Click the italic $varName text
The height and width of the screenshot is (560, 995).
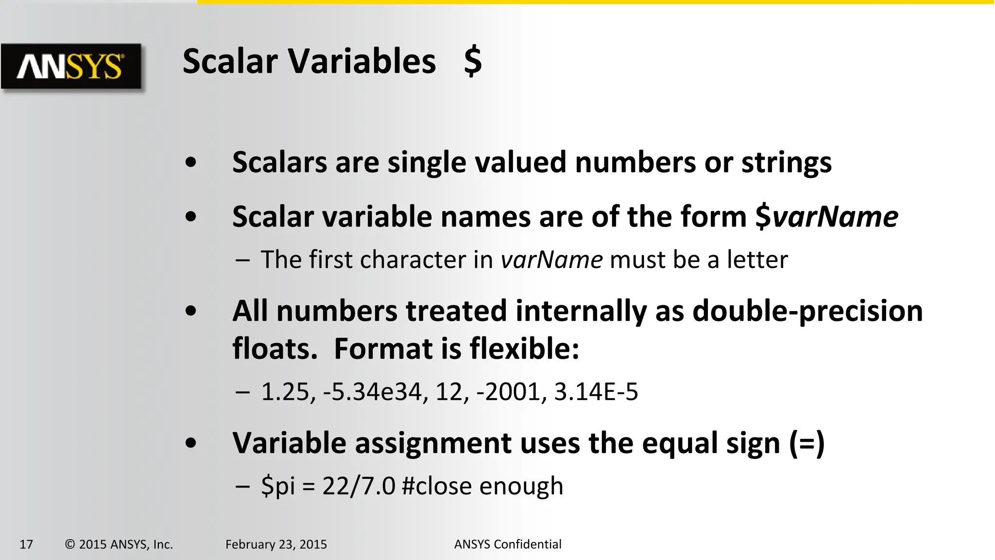(826, 216)
